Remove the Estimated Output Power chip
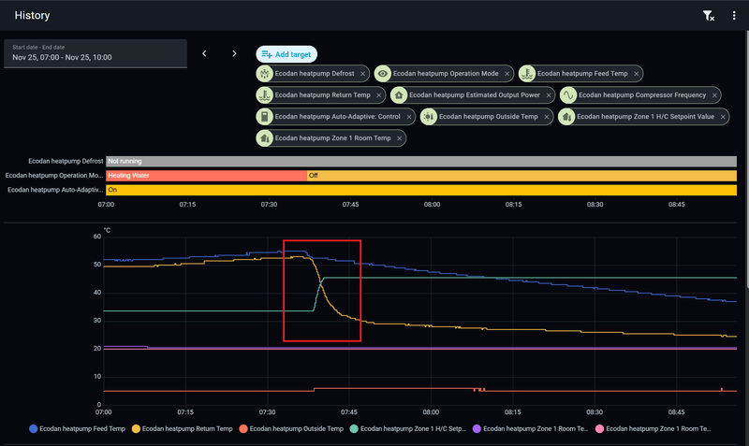Image resolution: width=749 pixels, height=446 pixels. coord(549,95)
